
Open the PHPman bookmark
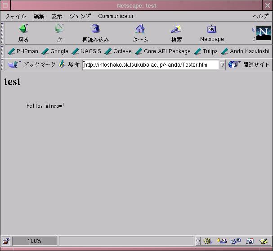(x=23, y=51)
